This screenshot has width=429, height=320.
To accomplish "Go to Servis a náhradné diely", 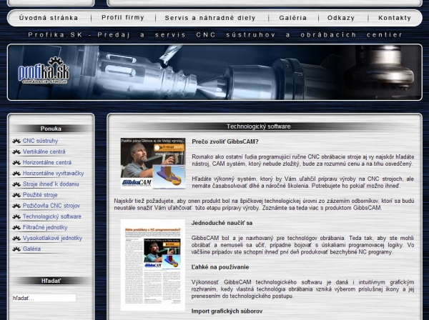I will pos(210,18).
